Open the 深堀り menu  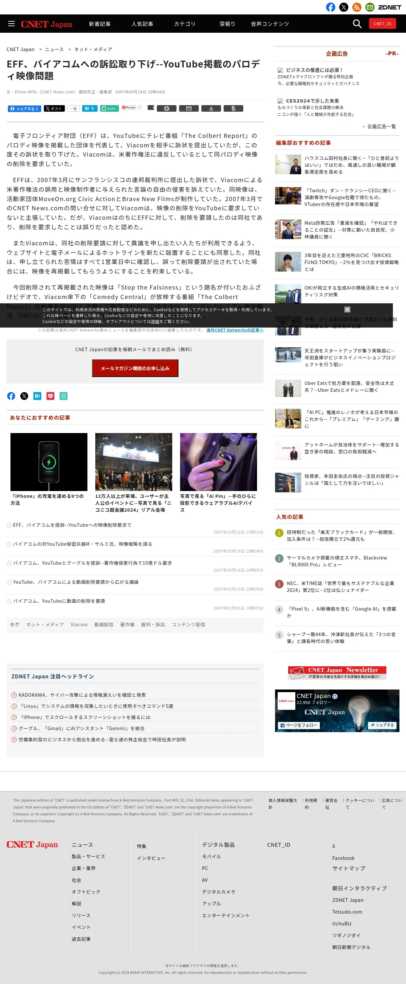[227, 24]
